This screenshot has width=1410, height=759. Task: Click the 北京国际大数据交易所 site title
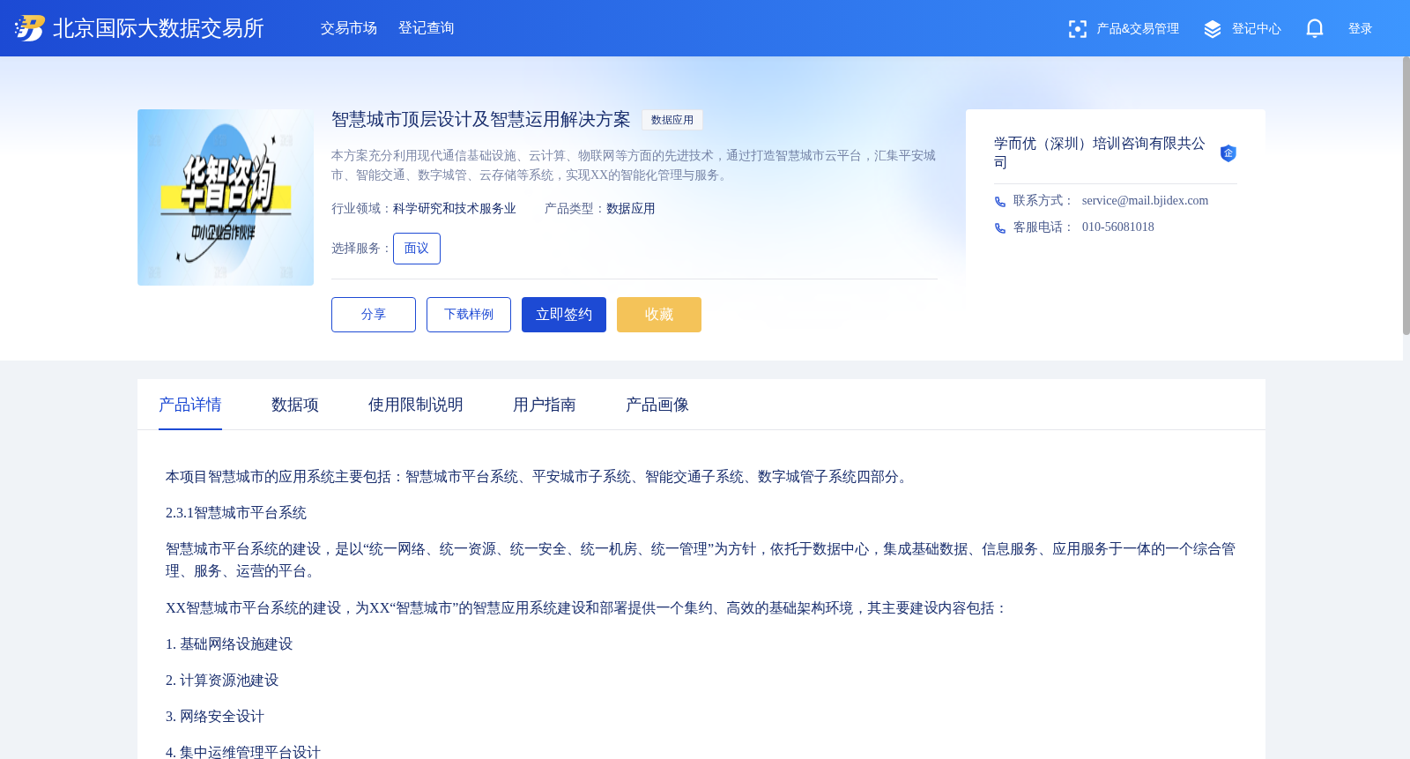click(159, 28)
